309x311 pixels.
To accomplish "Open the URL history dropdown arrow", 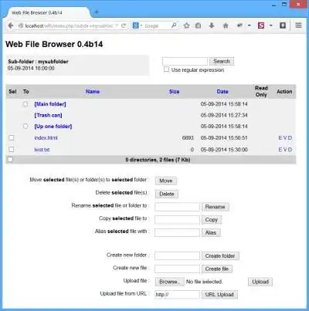I will (117, 25).
